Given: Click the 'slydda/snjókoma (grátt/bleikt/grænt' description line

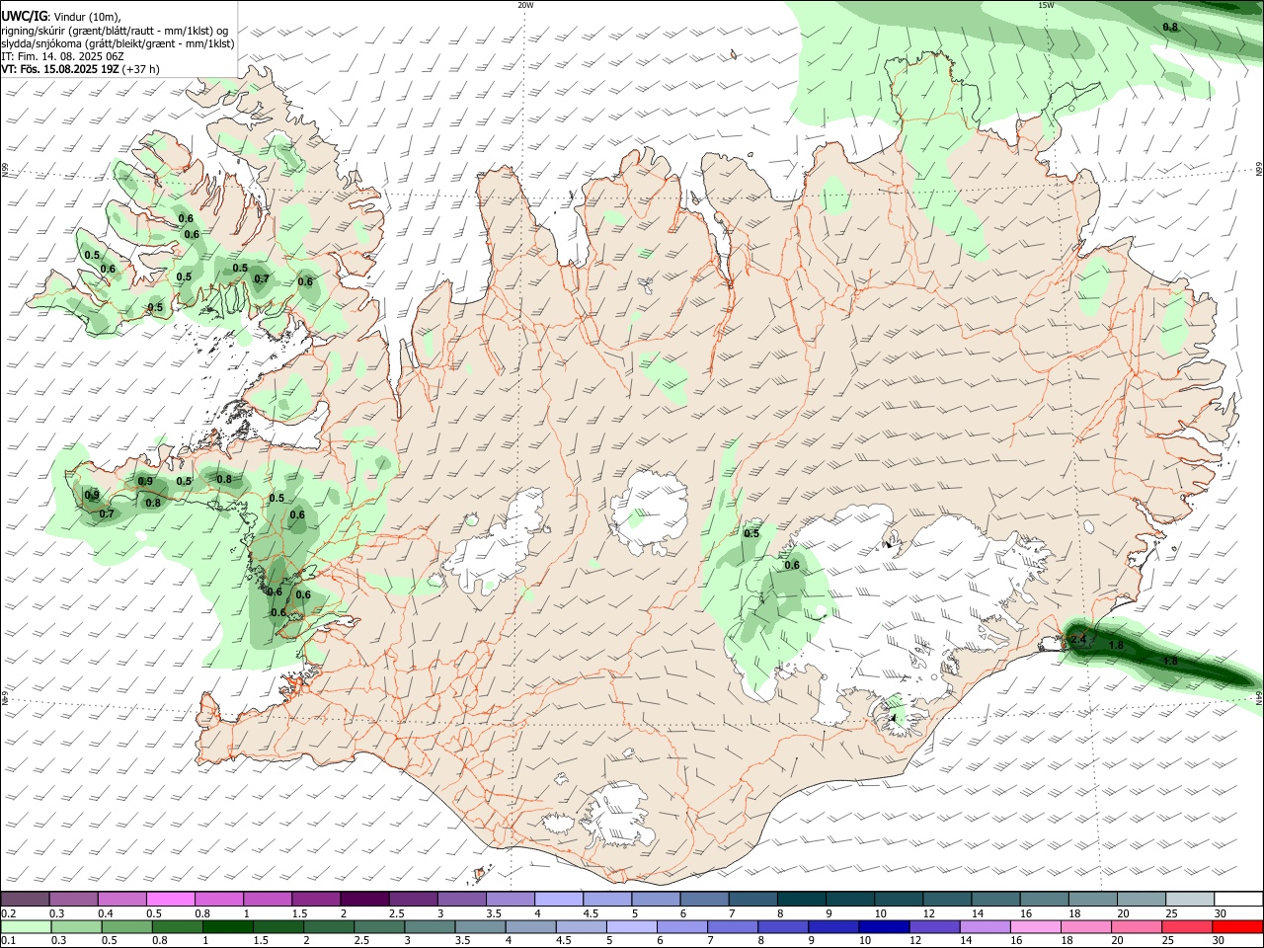Looking at the screenshot, I should [117, 43].
